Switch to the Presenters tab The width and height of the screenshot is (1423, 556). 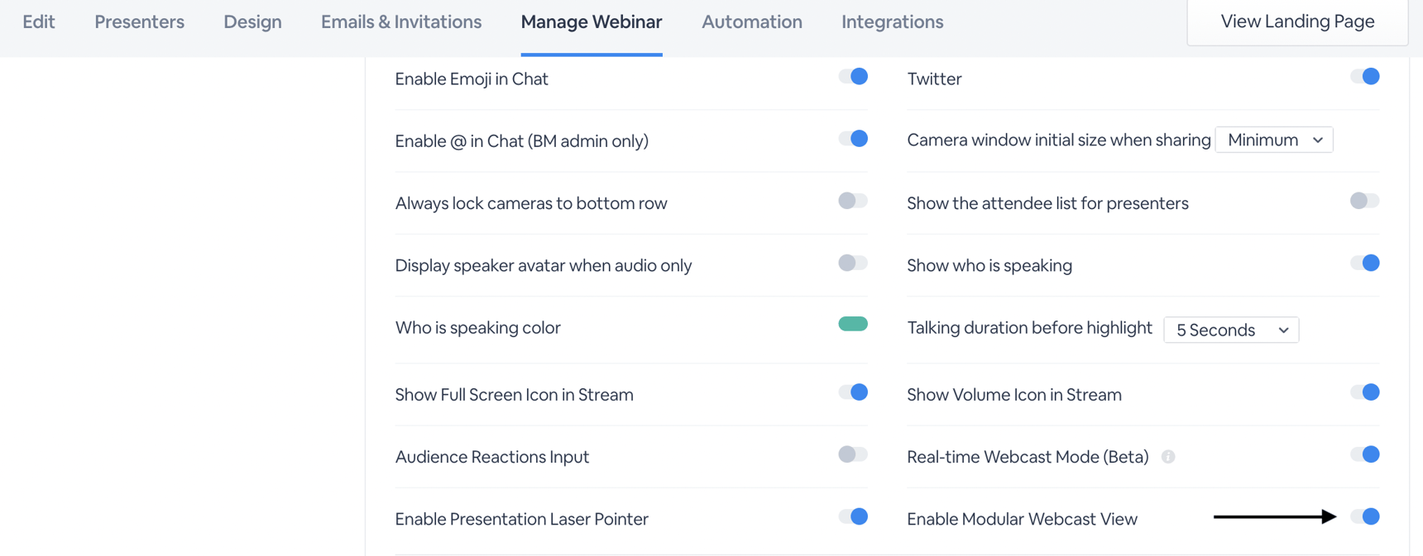[139, 22]
